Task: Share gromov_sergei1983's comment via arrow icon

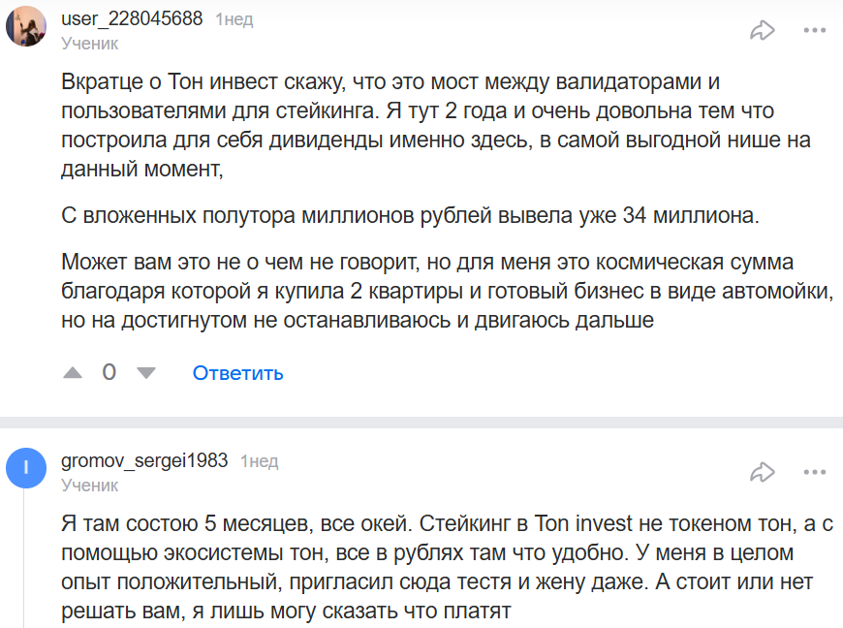Action: (763, 472)
